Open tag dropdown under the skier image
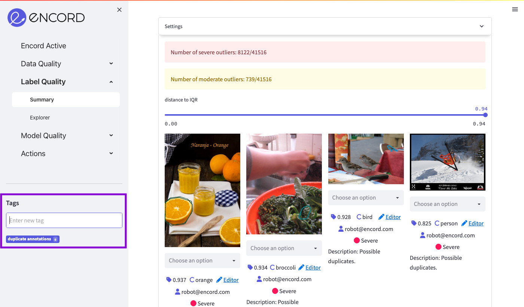Image resolution: width=524 pixels, height=307 pixels. 448,204
